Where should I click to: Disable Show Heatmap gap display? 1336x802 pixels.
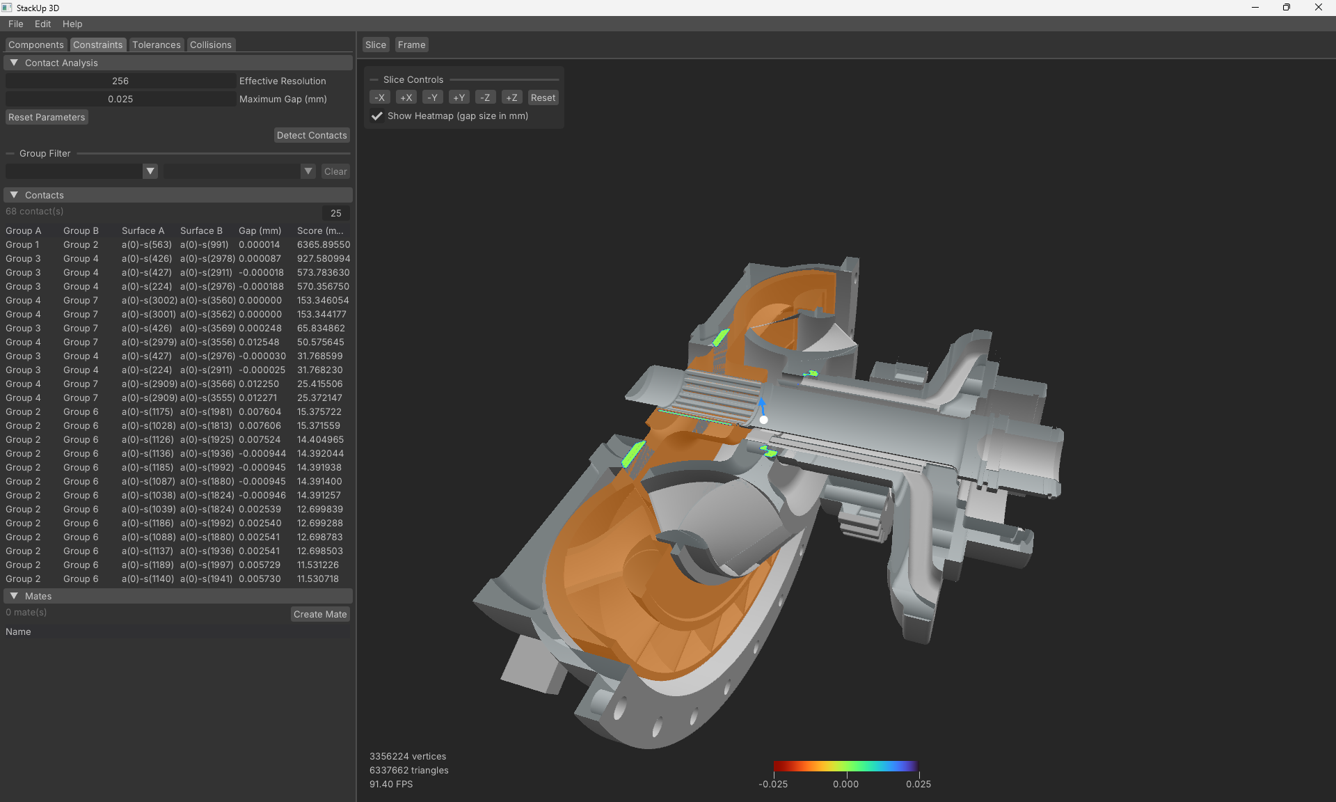pos(377,116)
